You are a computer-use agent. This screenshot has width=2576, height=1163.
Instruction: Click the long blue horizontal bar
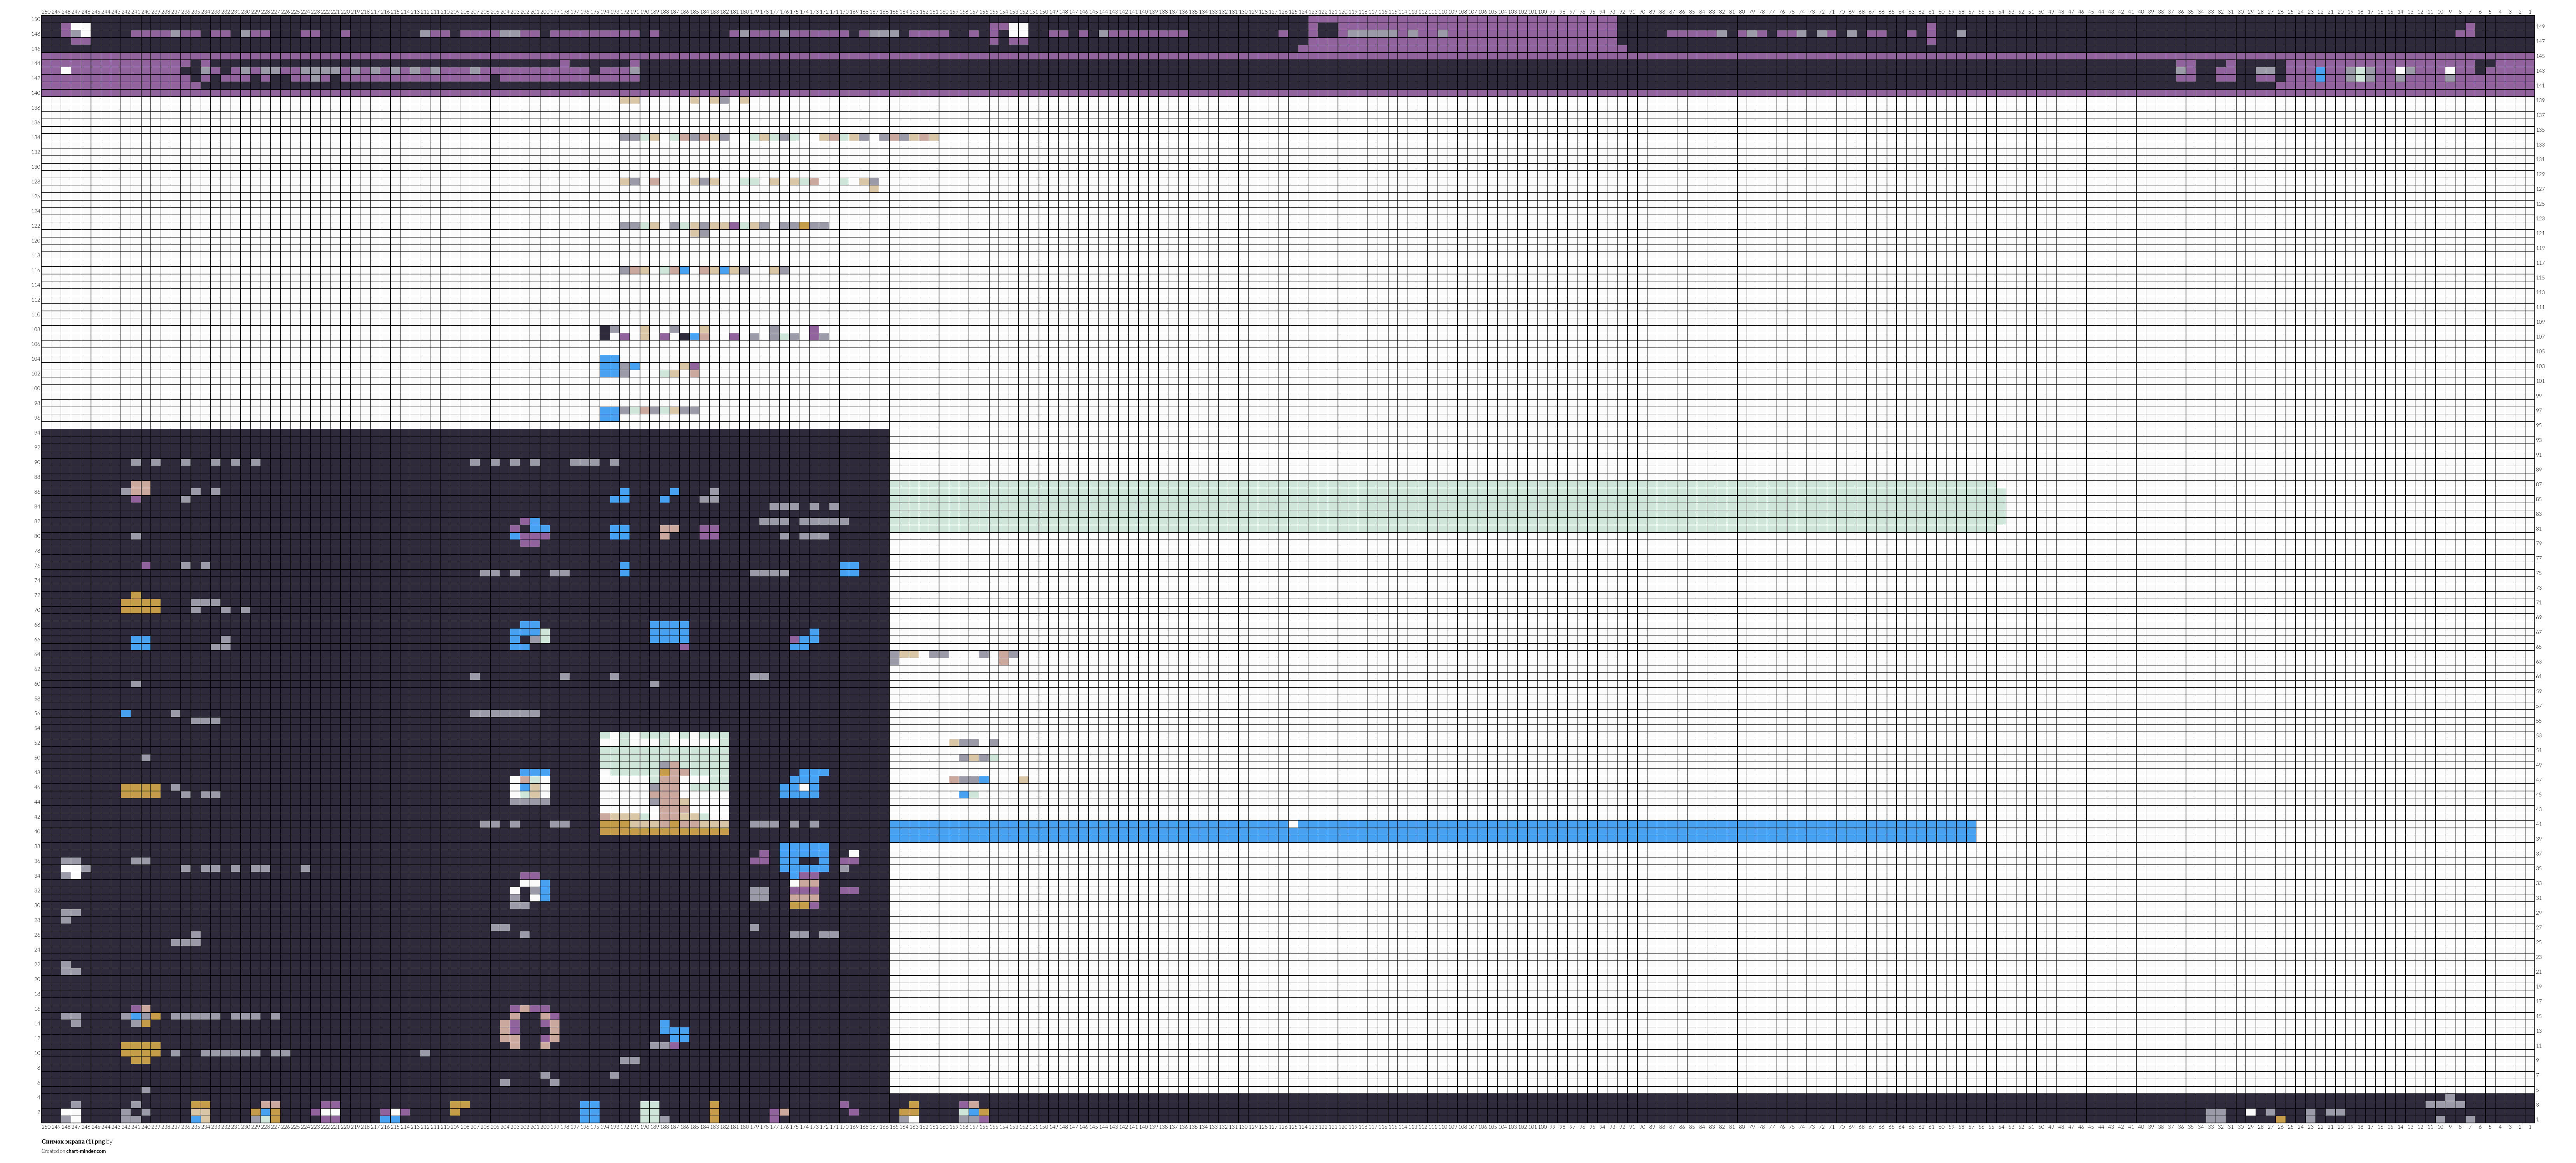[x=1432, y=831]
